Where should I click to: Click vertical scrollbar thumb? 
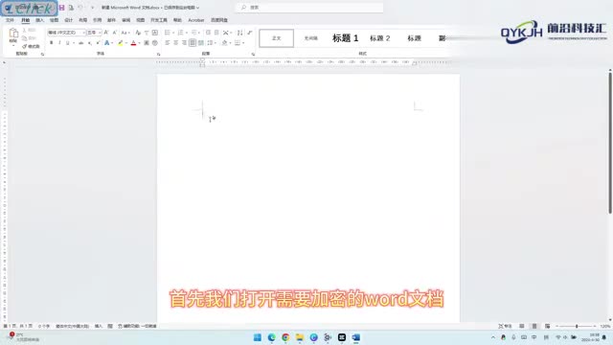tap(610, 143)
